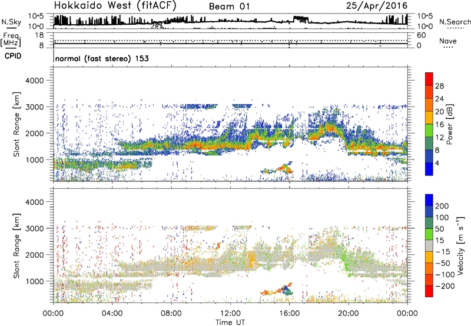
Task: Click the "04:00" time tick label
Action: 112,314
